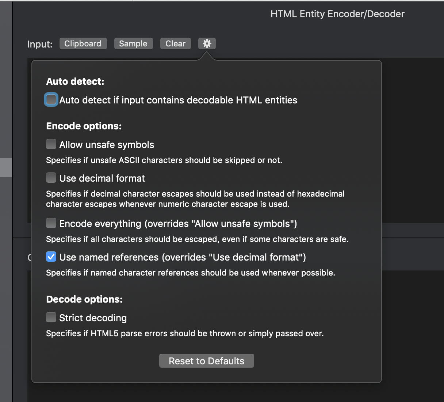Enable Use decimal format encoding
The image size is (444, 402).
point(51,178)
